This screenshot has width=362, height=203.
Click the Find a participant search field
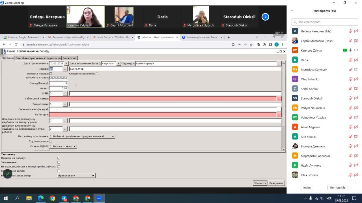pos(324,22)
